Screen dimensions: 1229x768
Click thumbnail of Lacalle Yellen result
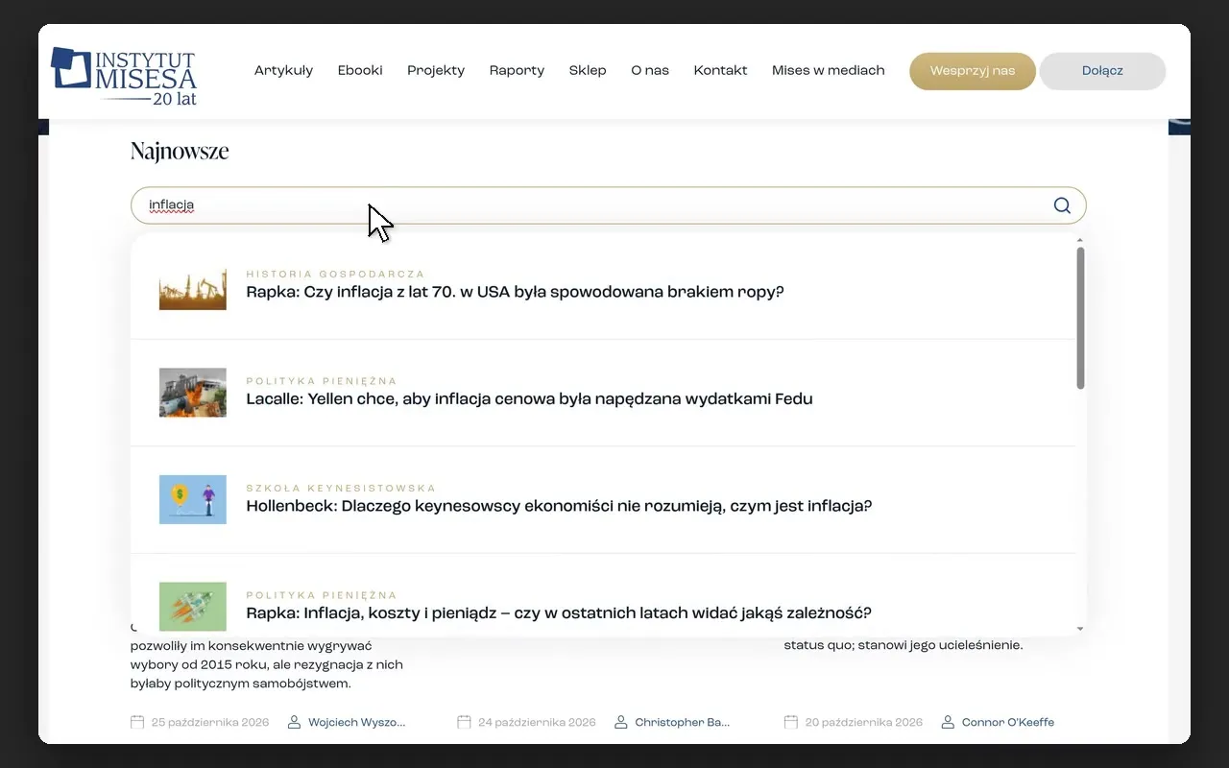(x=193, y=393)
